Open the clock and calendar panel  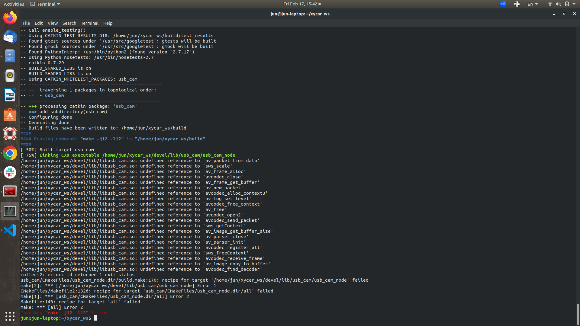(302, 4)
